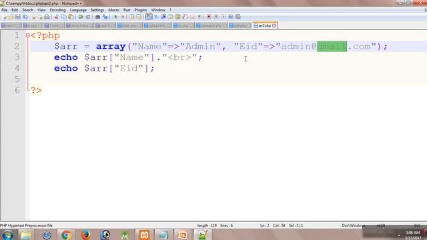Click the highlighted word gmail in code
This screenshot has width=427, height=240.
tap(332, 46)
